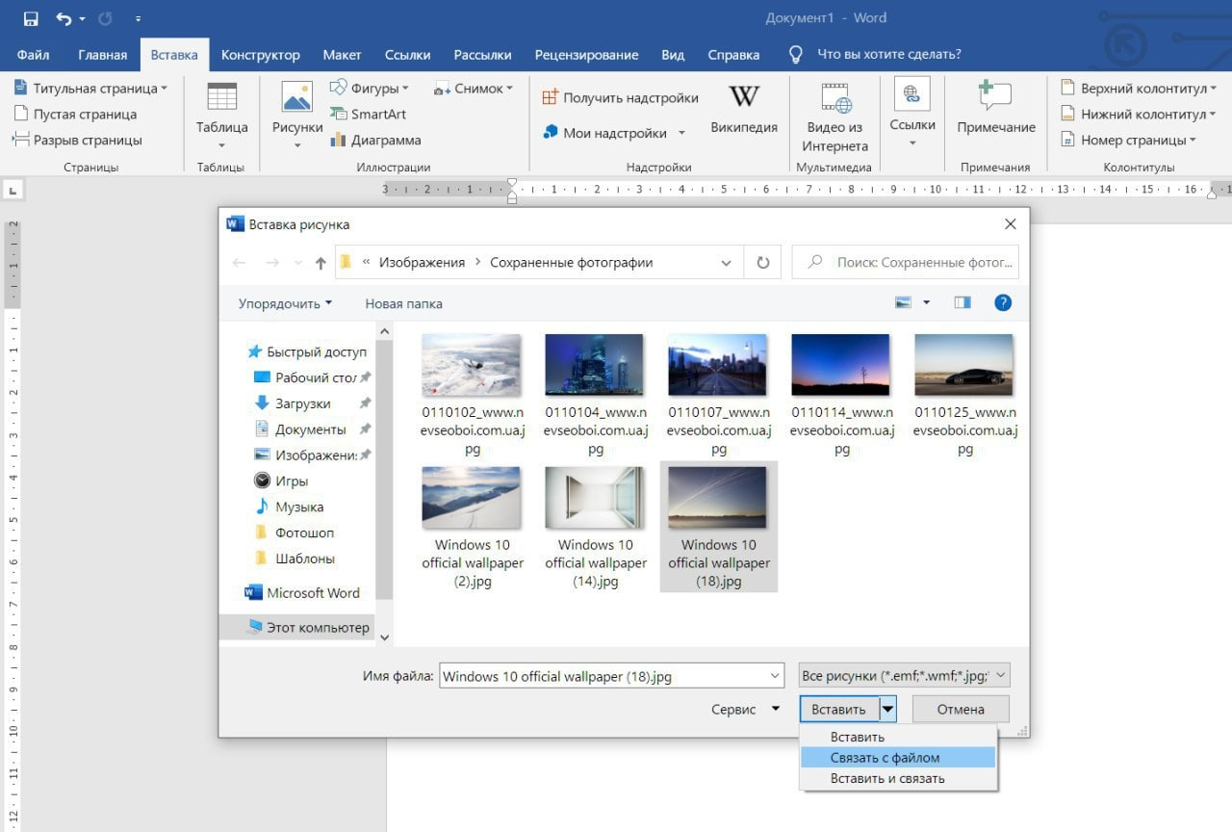Click the Wikipedia add-in icon

743,97
